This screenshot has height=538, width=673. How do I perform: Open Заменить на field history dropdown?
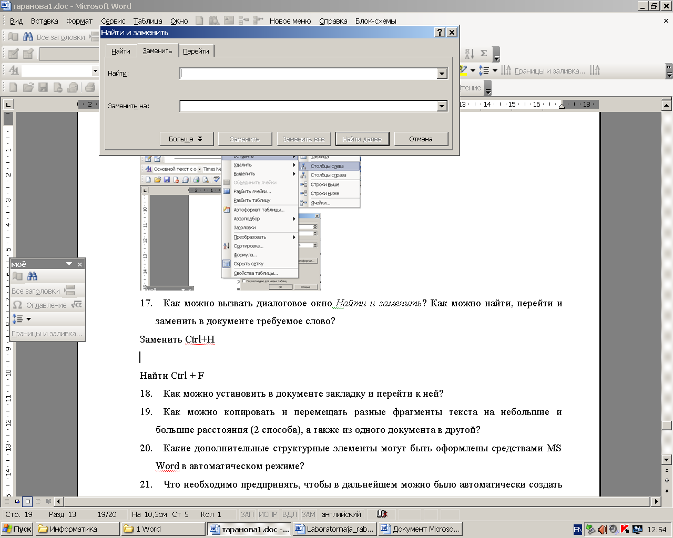pos(442,106)
